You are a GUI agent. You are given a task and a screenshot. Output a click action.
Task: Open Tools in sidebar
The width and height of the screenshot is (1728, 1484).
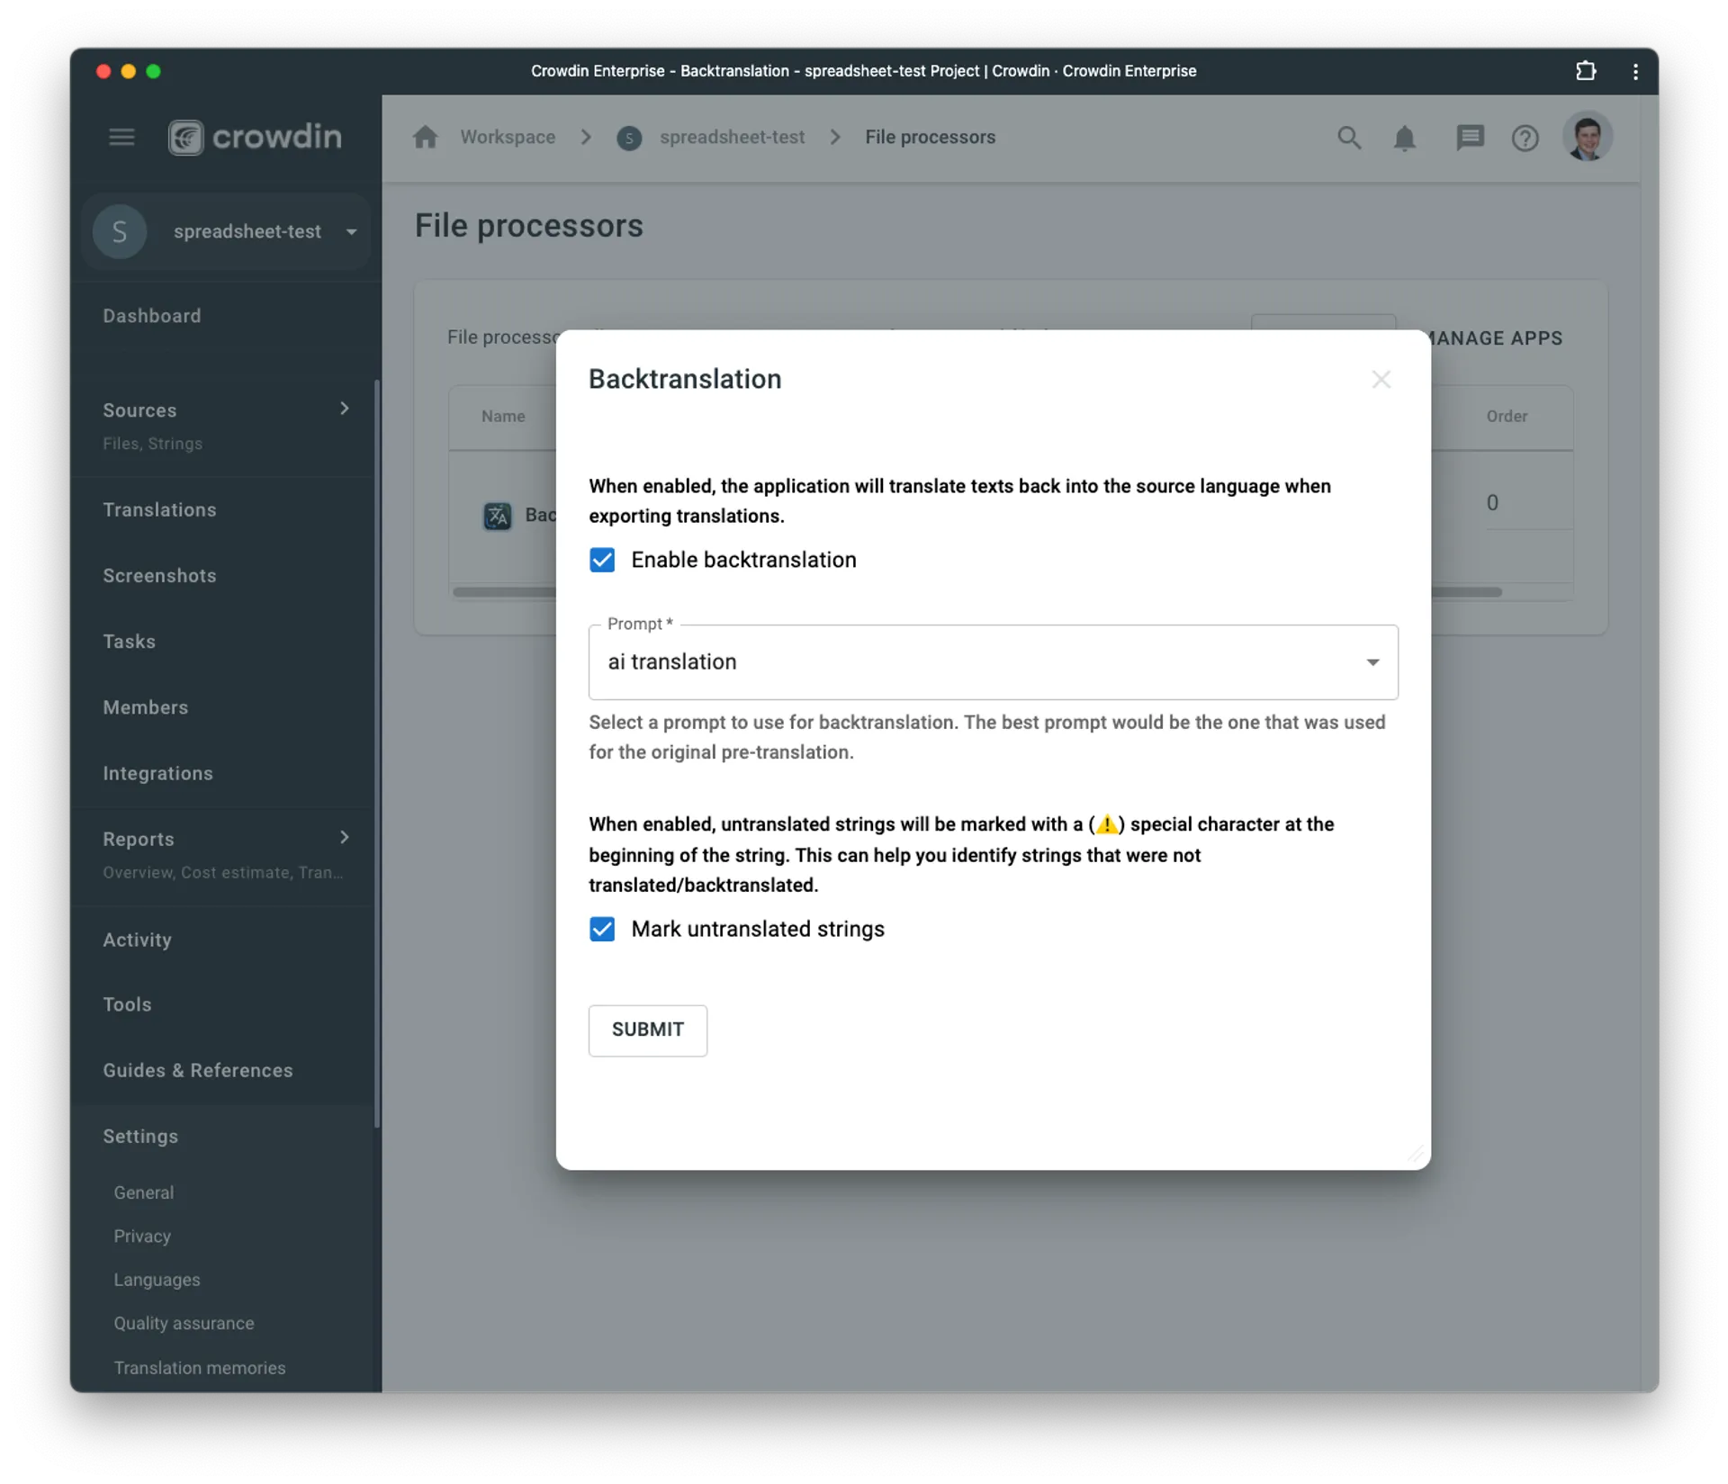pos(127,1004)
